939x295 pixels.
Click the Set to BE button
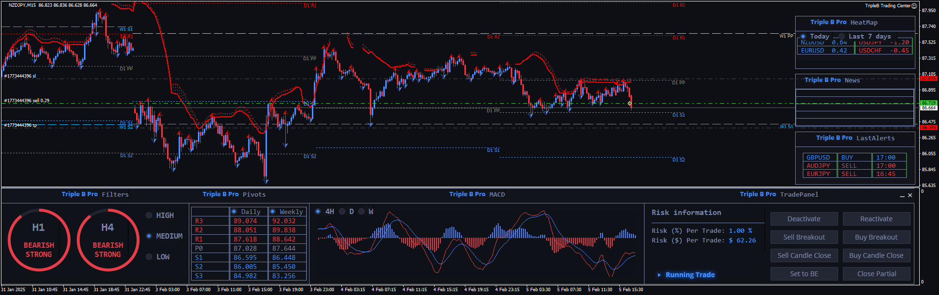804,274
